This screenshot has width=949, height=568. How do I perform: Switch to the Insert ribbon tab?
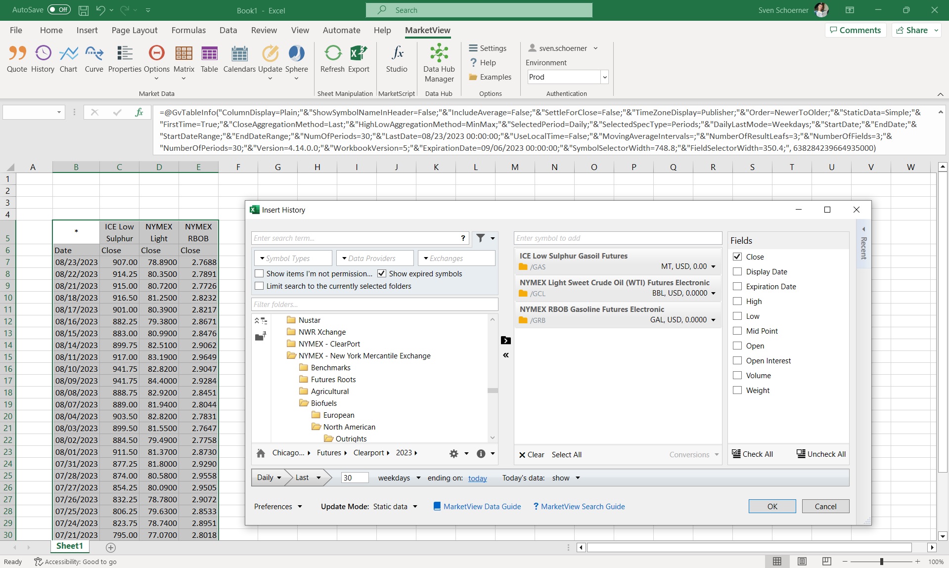click(x=87, y=30)
